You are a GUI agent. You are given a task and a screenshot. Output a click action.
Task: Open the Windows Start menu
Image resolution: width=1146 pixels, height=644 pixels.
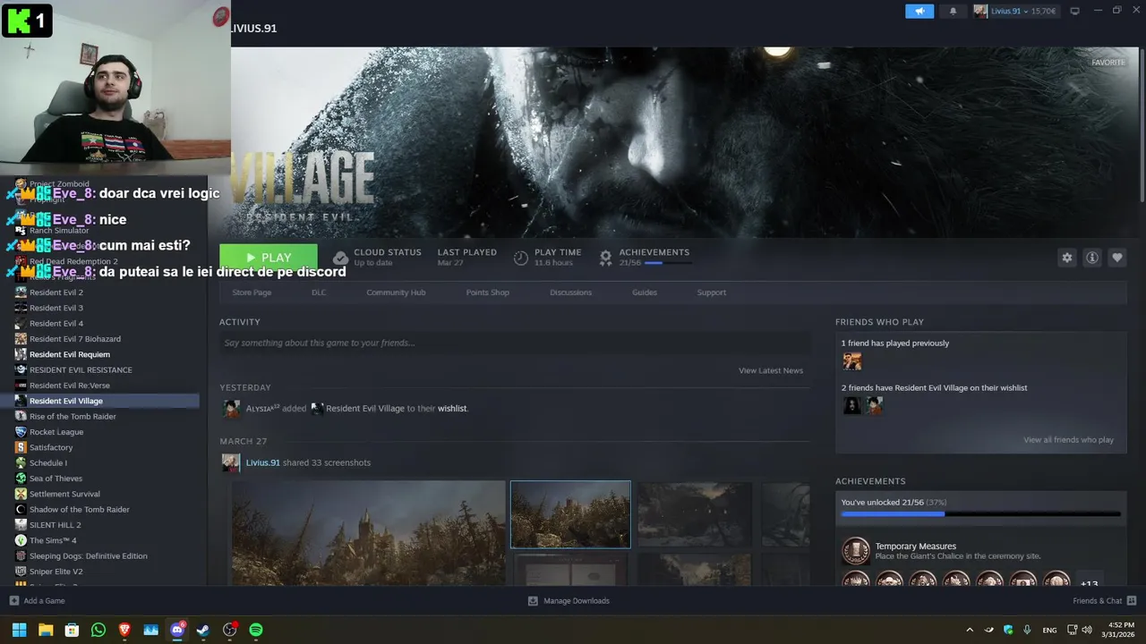(19, 630)
